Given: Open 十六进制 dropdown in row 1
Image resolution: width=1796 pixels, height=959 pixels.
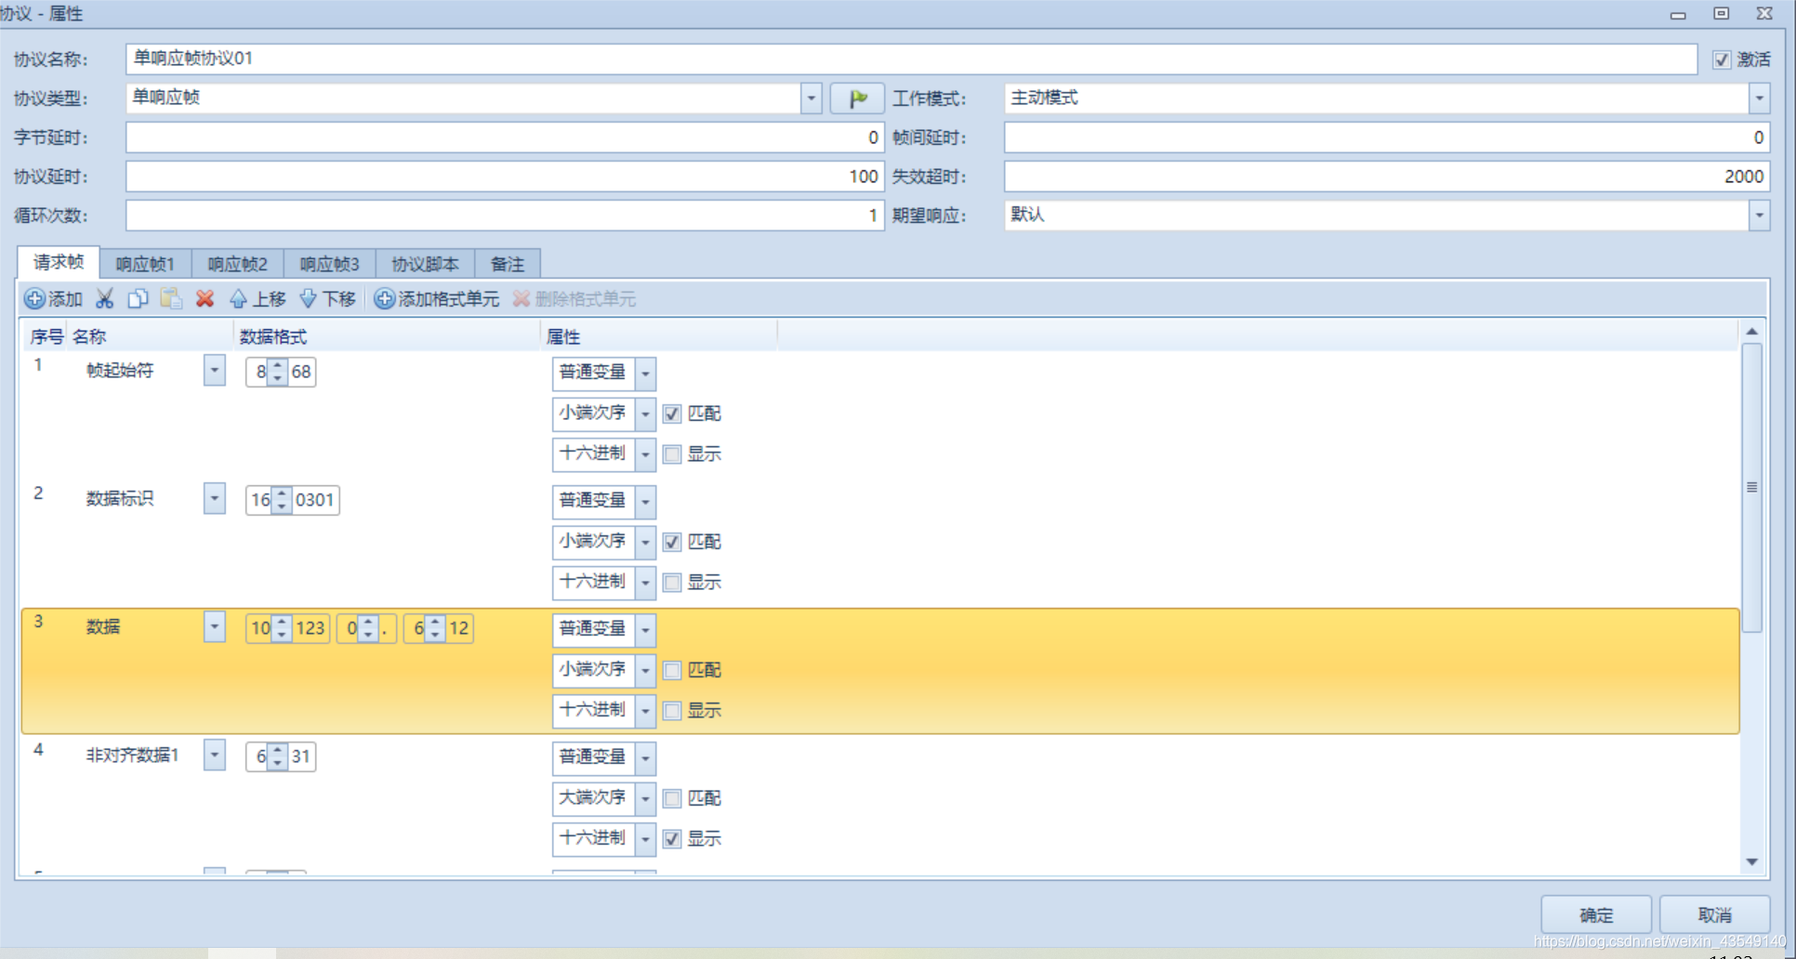Looking at the screenshot, I should (645, 455).
